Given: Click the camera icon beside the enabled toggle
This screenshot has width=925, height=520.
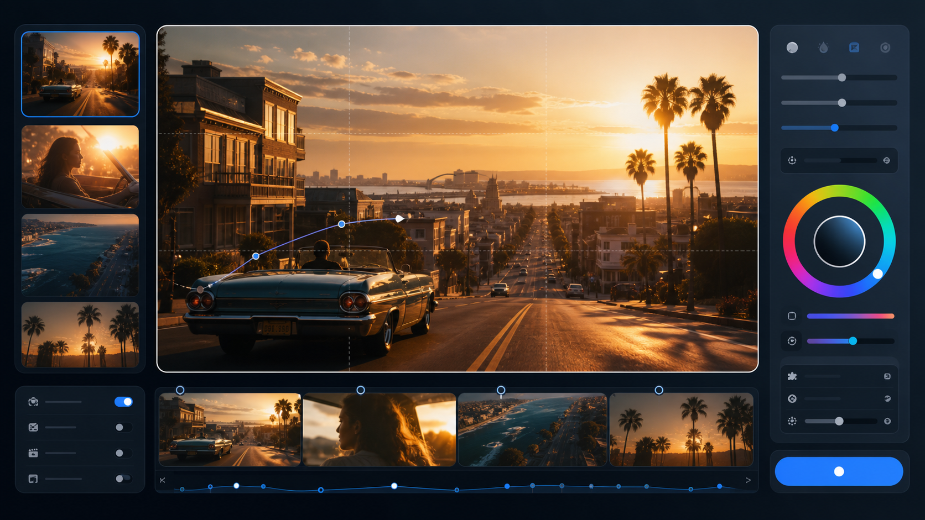Looking at the screenshot, I should tap(33, 402).
